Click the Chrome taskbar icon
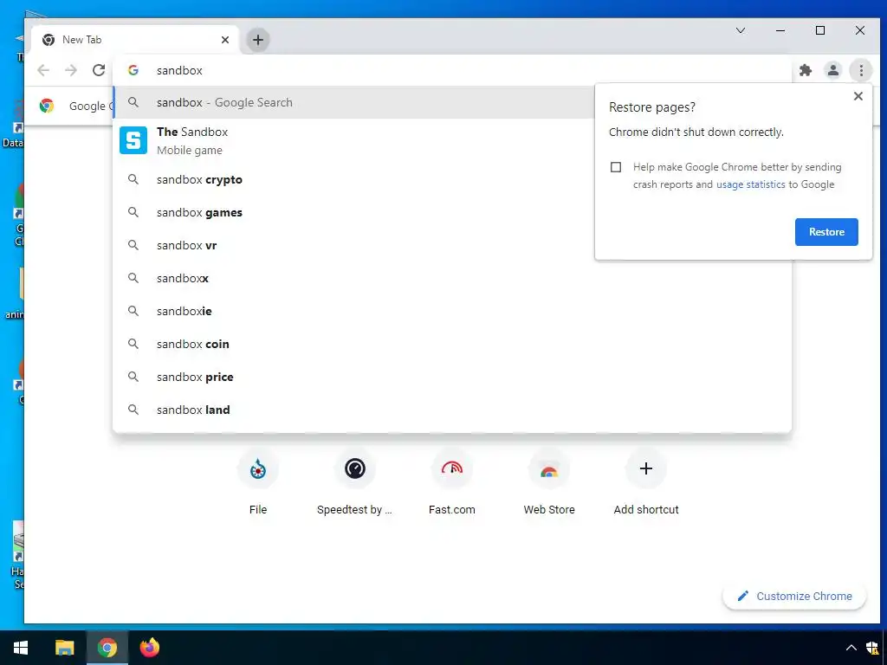The width and height of the screenshot is (887, 665). 107,648
